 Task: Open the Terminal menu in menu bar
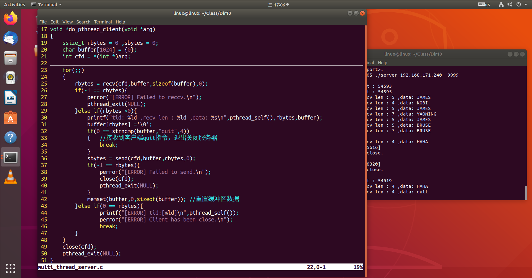(103, 22)
